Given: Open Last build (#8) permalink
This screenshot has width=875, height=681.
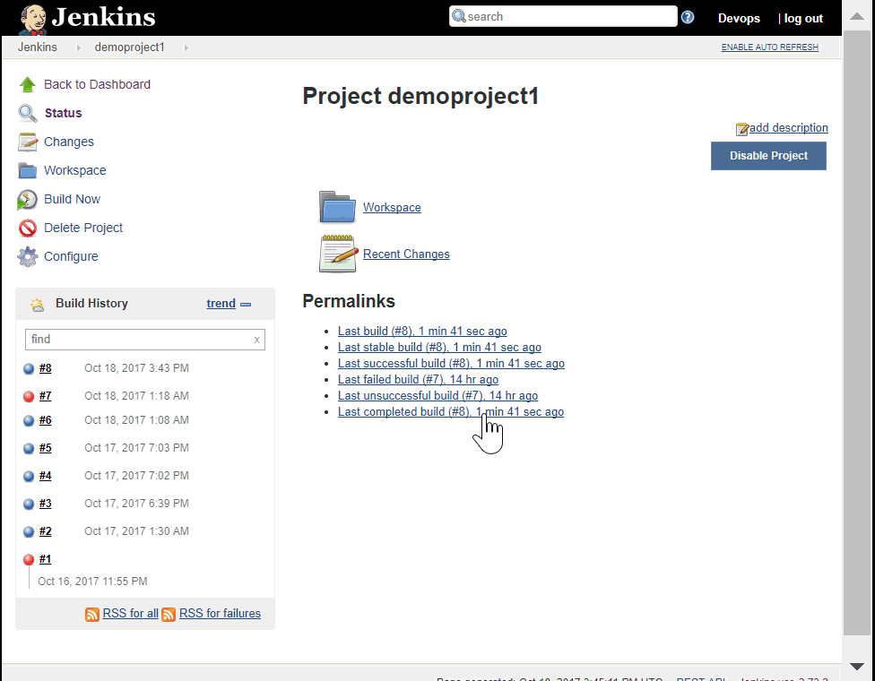Looking at the screenshot, I should (422, 332).
